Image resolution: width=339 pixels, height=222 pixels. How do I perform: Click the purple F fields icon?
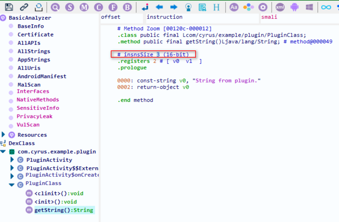pyautogui.click(x=113, y=7)
